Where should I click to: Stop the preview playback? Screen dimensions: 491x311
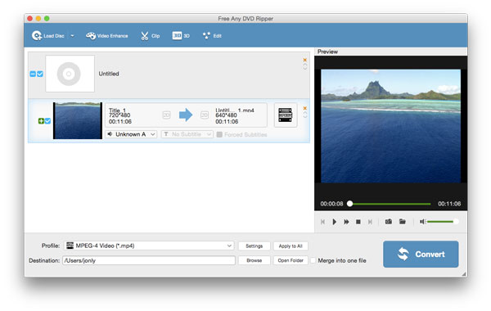(358, 222)
